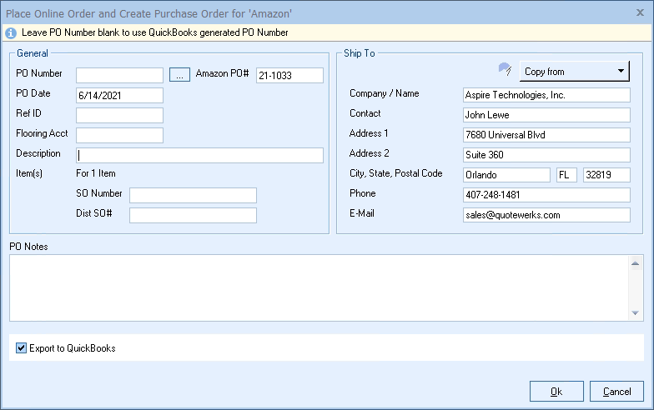Image resolution: width=654 pixels, height=410 pixels.
Task: Toggle the Export to QuickBooks checkbox
Action: coord(22,347)
